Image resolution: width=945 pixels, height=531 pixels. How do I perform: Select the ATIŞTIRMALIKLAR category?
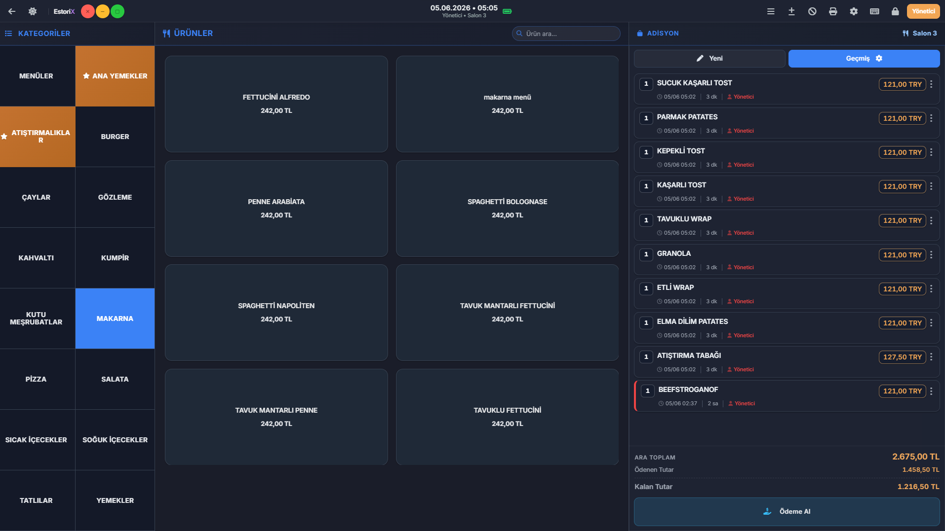[38, 137]
